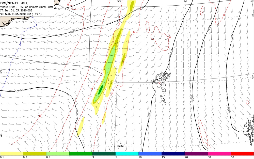This screenshot has width=254, height=159.
Task: Select the '(+19 h)' forecast offset
Action: [37, 14]
